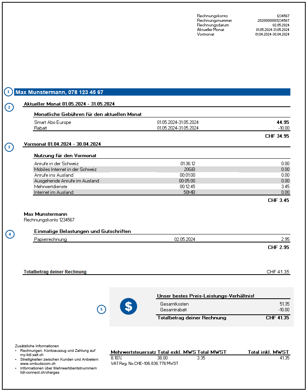The height and width of the screenshot is (392, 308).
Task: Click the 'Mehrwertsteuersatz' column header
Action: [x=133, y=352]
